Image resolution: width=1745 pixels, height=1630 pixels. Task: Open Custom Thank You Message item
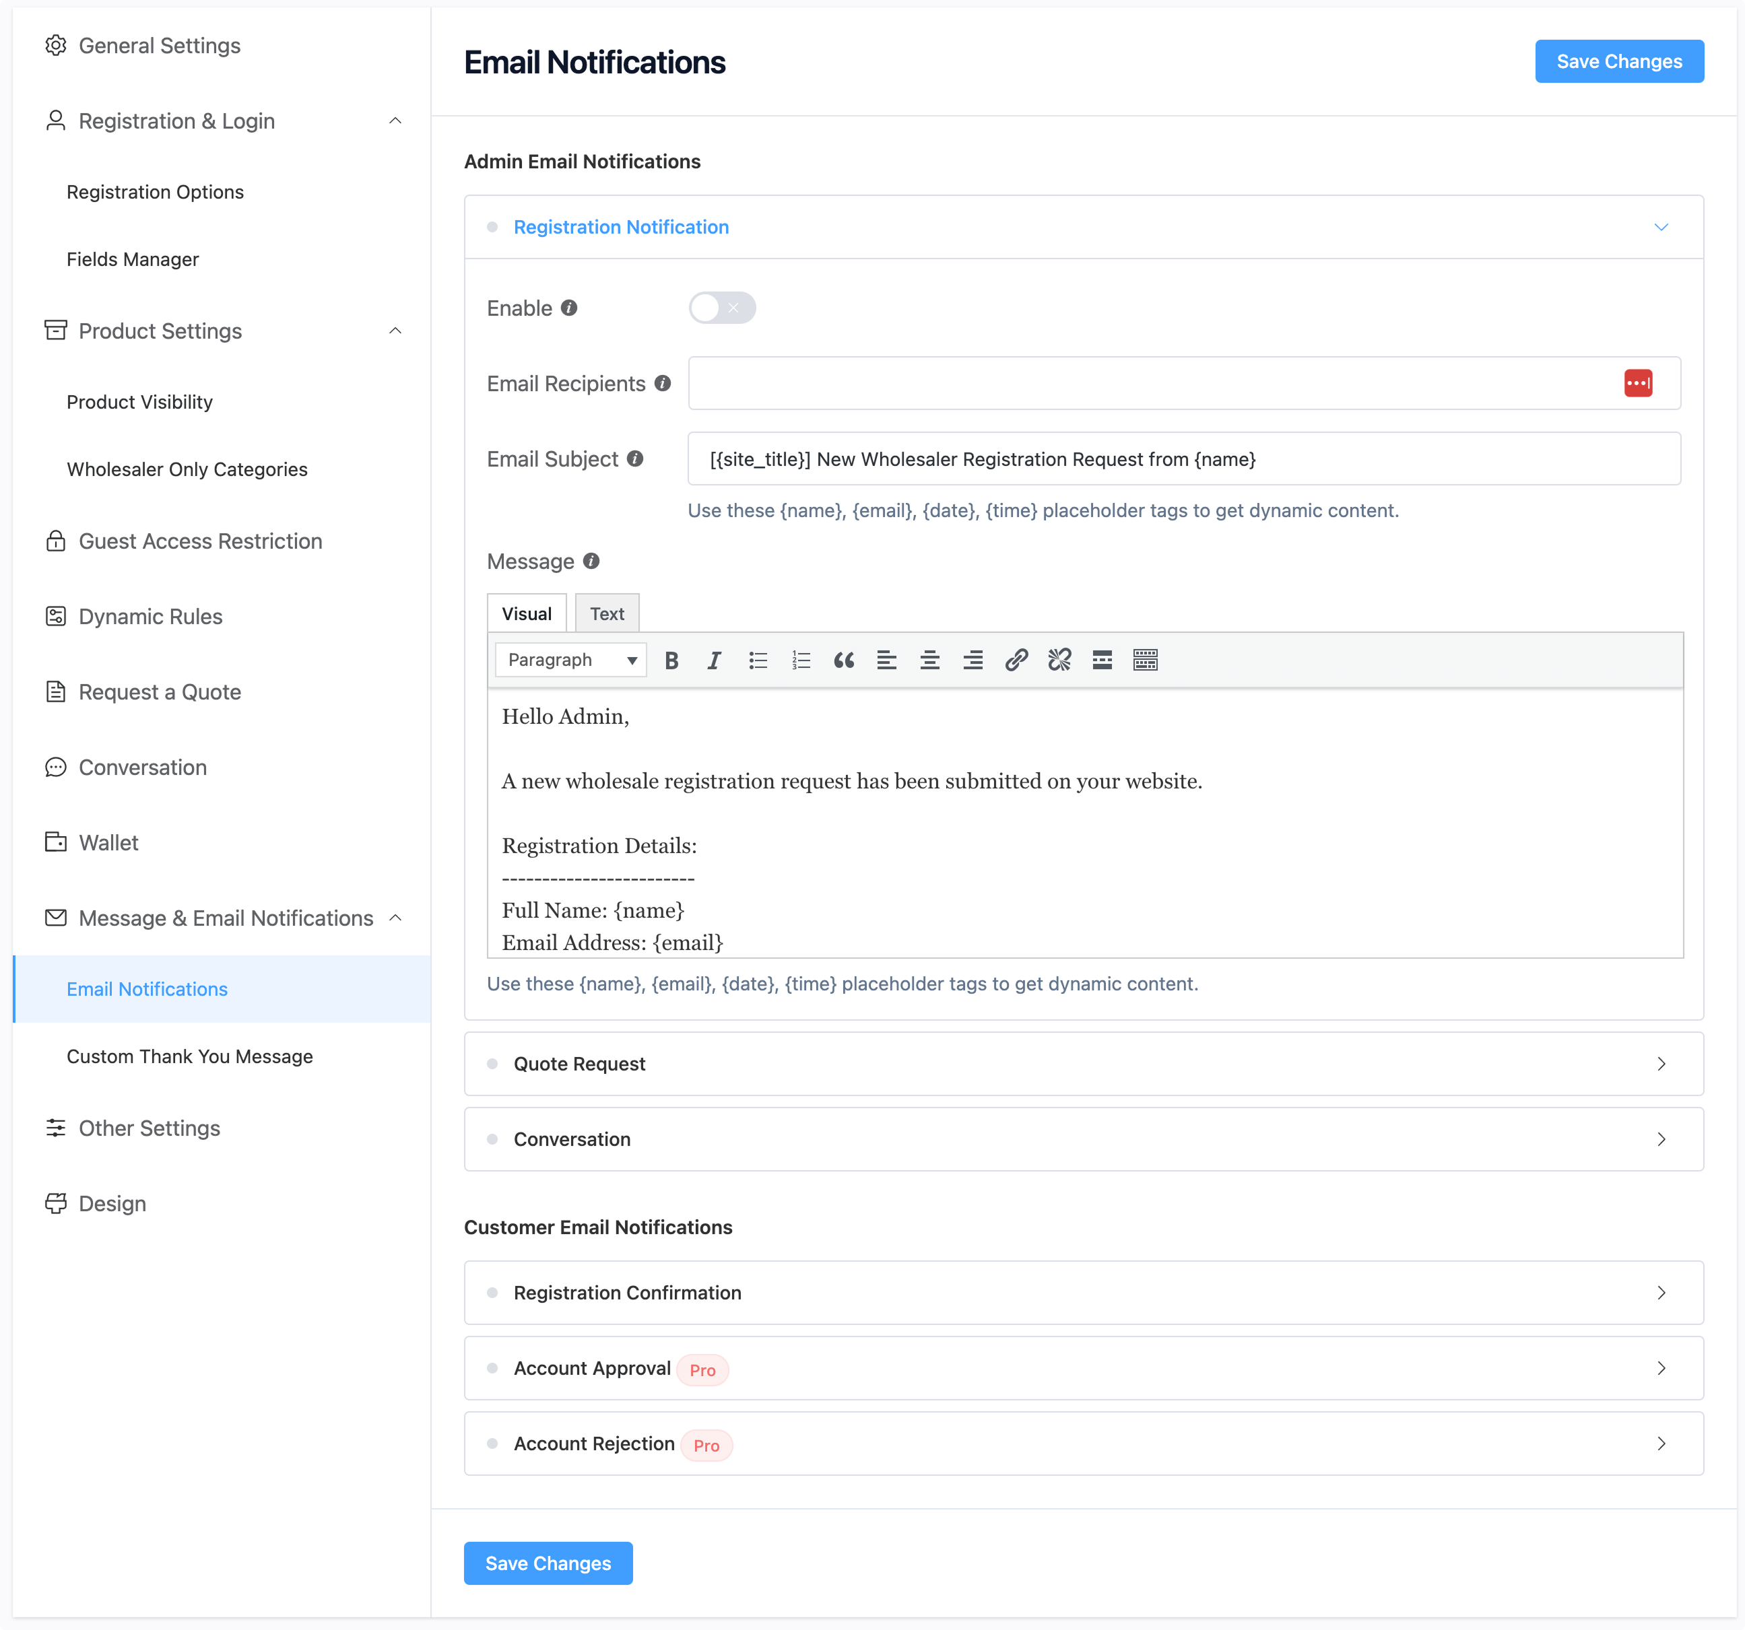pos(190,1056)
